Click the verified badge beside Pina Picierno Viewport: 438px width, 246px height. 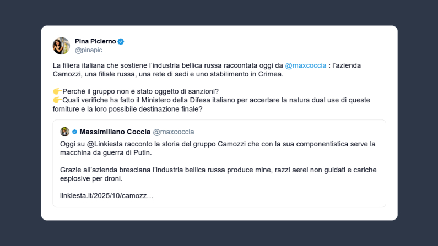pyautogui.click(x=121, y=41)
